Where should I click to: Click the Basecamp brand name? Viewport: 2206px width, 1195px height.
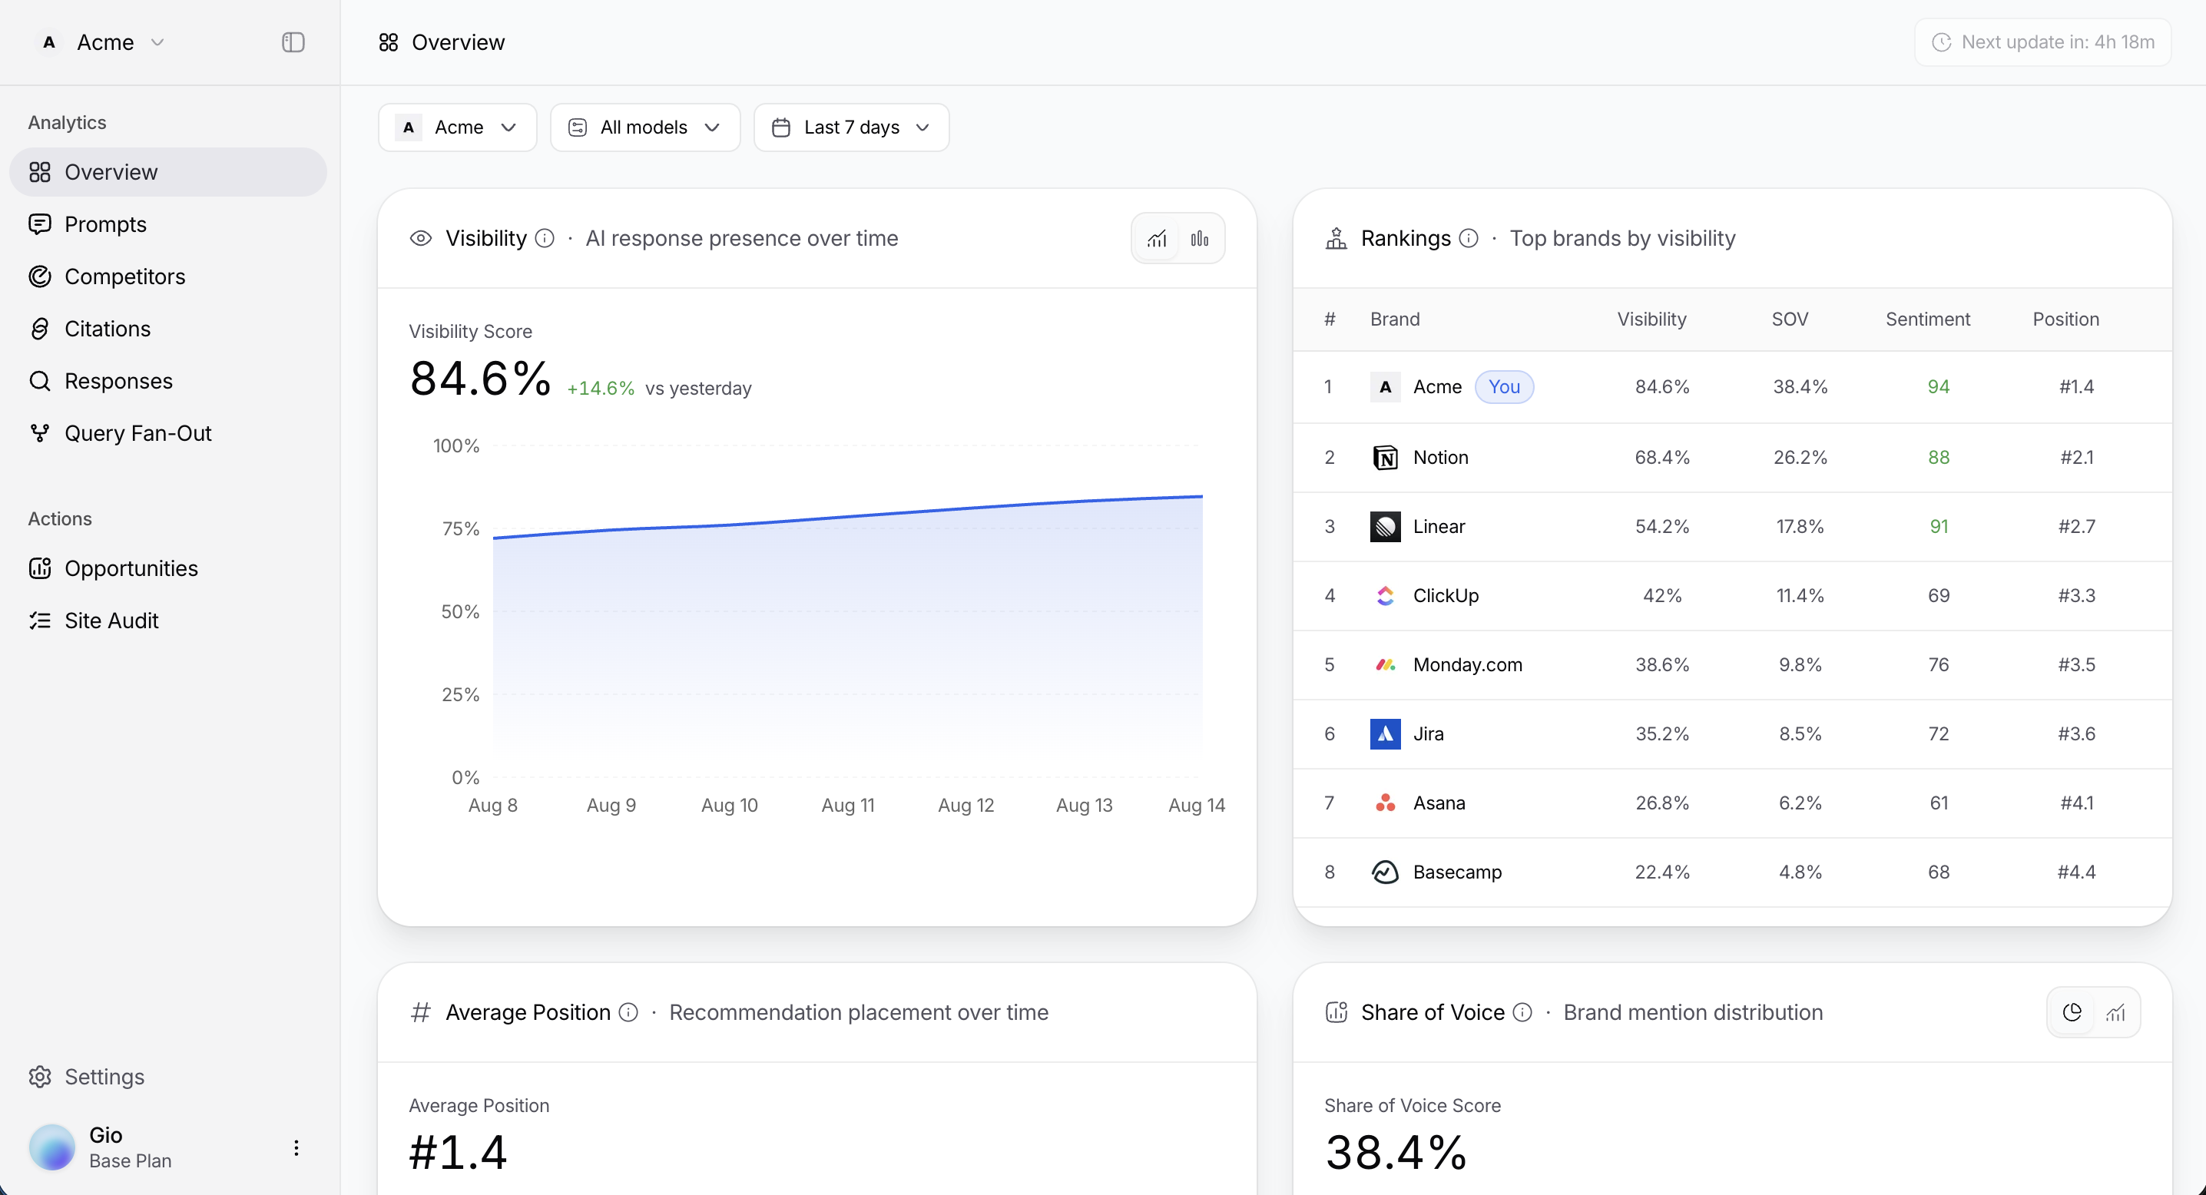(1458, 872)
